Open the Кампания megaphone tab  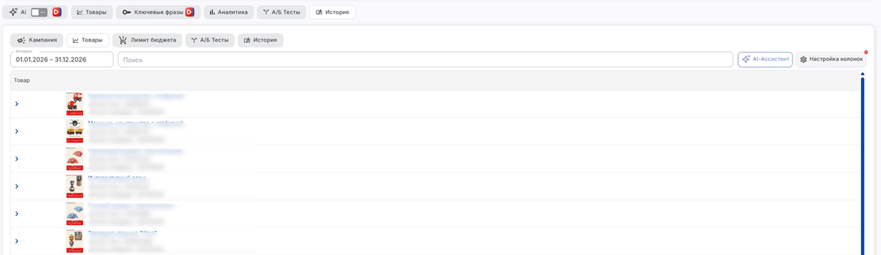(x=37, y=41)
